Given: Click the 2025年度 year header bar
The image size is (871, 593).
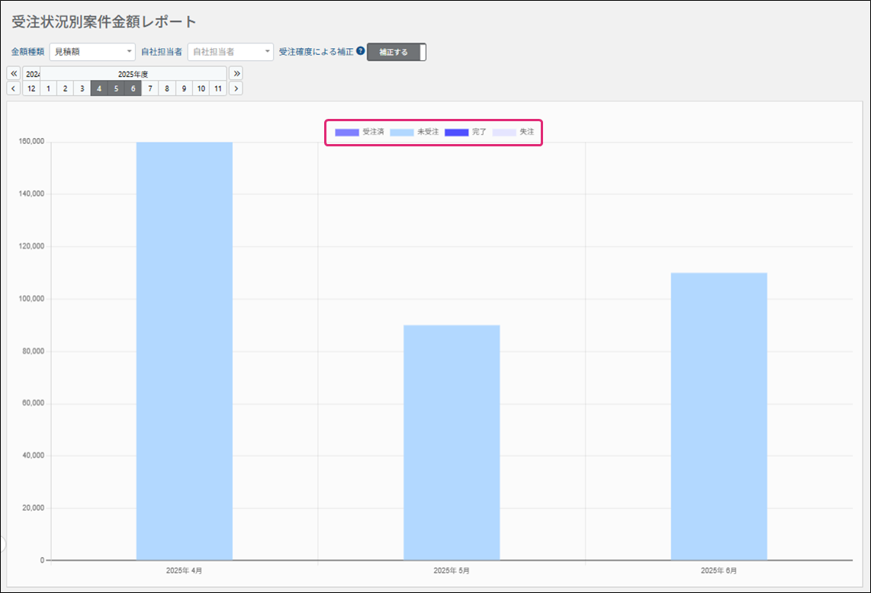Looking at the screenshot, I should [x=133, y=73].
